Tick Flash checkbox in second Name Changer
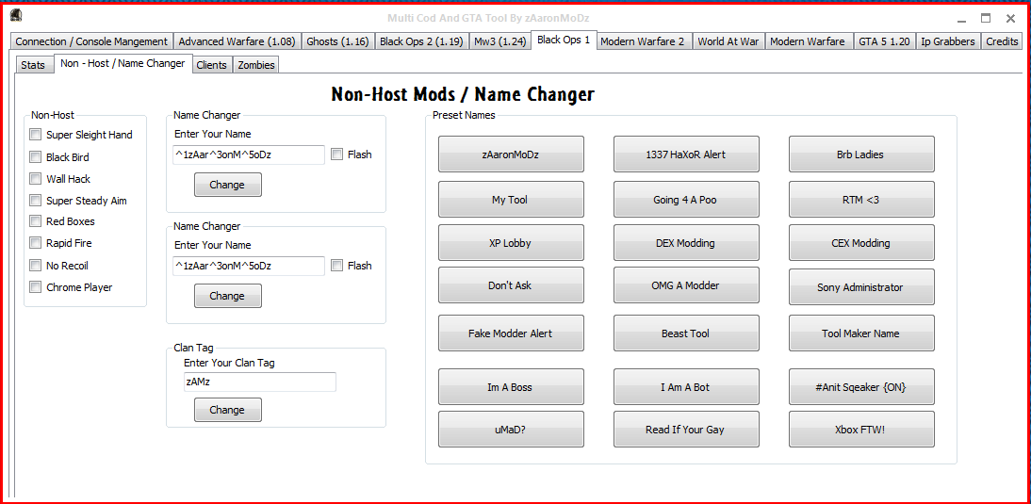This screenshot has height=504, width=1031. point(336,266)
